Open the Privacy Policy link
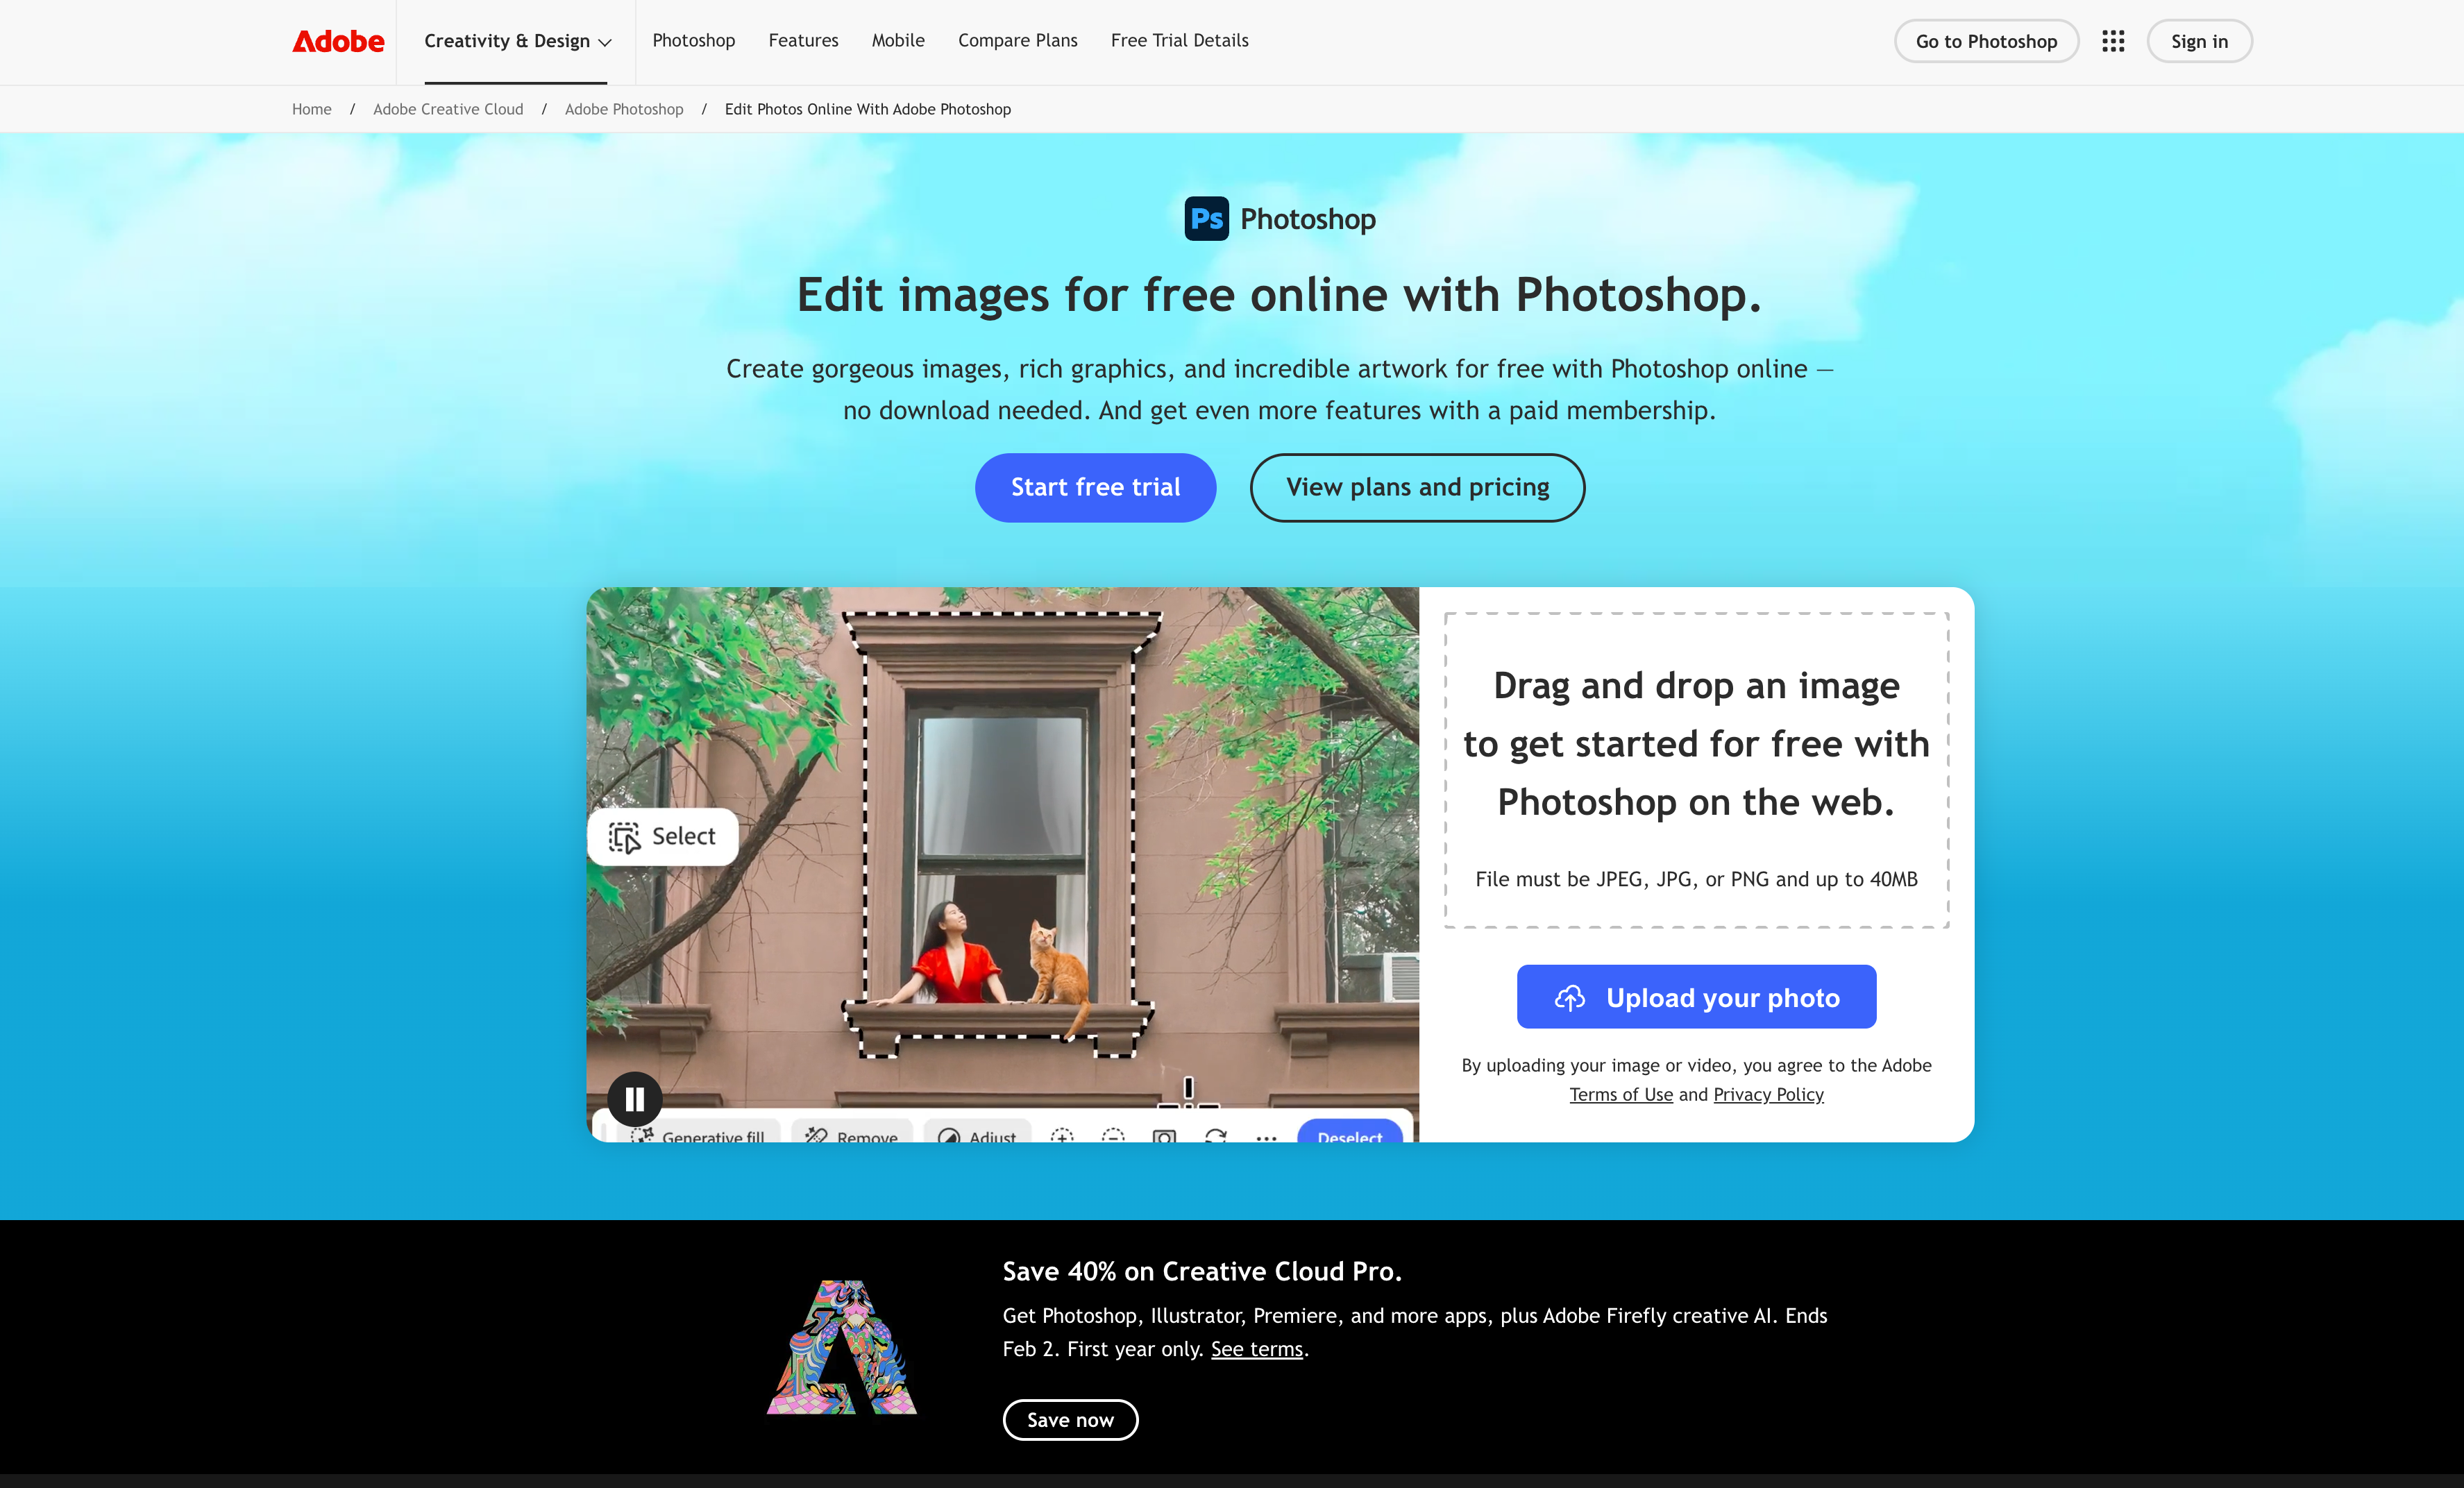 click(1768, 1094)
